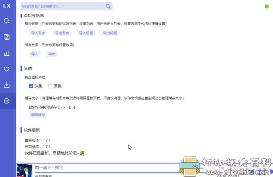Click the 部分数据 description line
This screenshot has height=177, width=273.
pos(96,24)
